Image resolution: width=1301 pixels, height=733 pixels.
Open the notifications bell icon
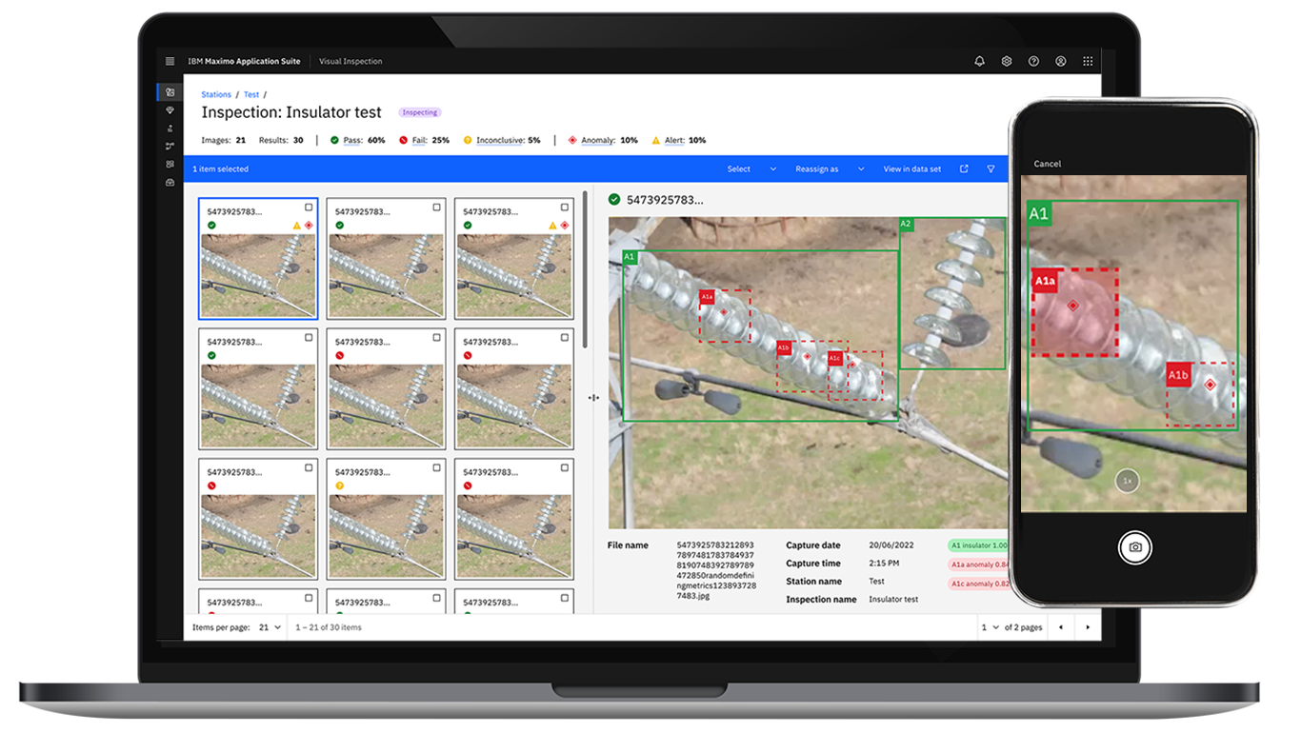(x=979, y=61)
